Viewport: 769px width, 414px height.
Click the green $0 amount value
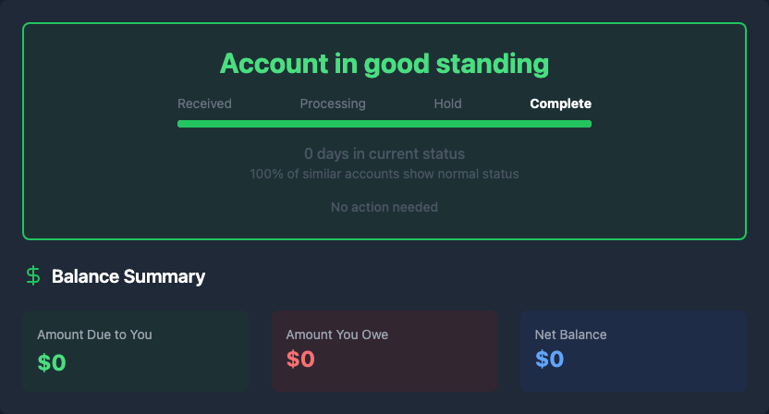pyautogui.click(x=52, y=362)
